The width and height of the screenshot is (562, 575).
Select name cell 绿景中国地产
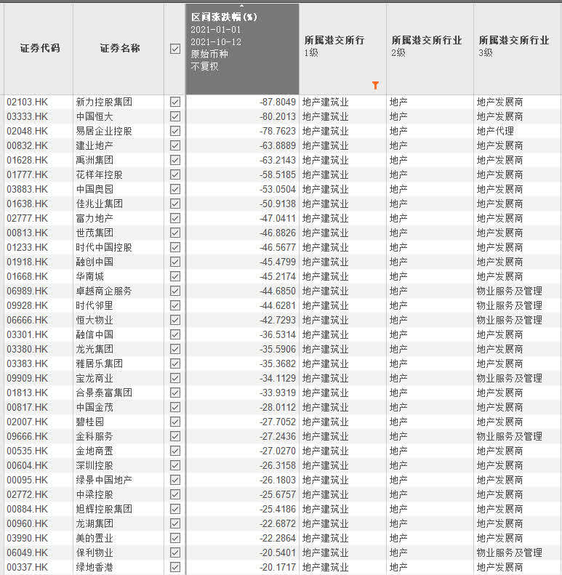click(104, 480)
